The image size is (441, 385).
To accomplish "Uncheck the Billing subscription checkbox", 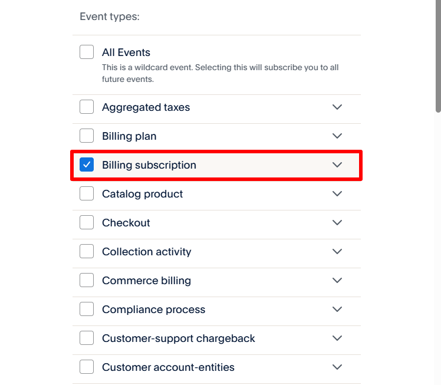I will (87, 164).
